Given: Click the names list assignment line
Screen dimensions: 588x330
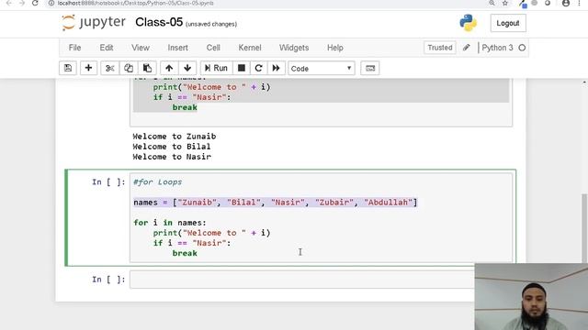Looking at the screenshot, I should (276, 203).
